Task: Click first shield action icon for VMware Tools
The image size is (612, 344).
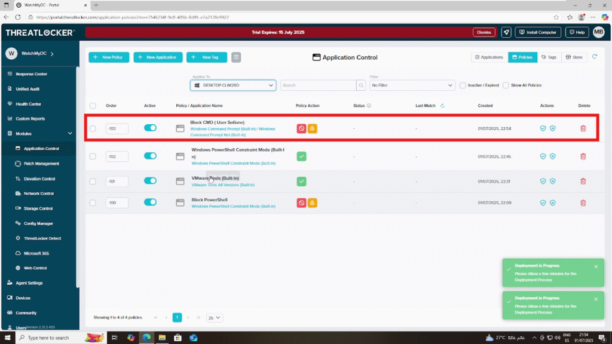Action: click(543, 182)
